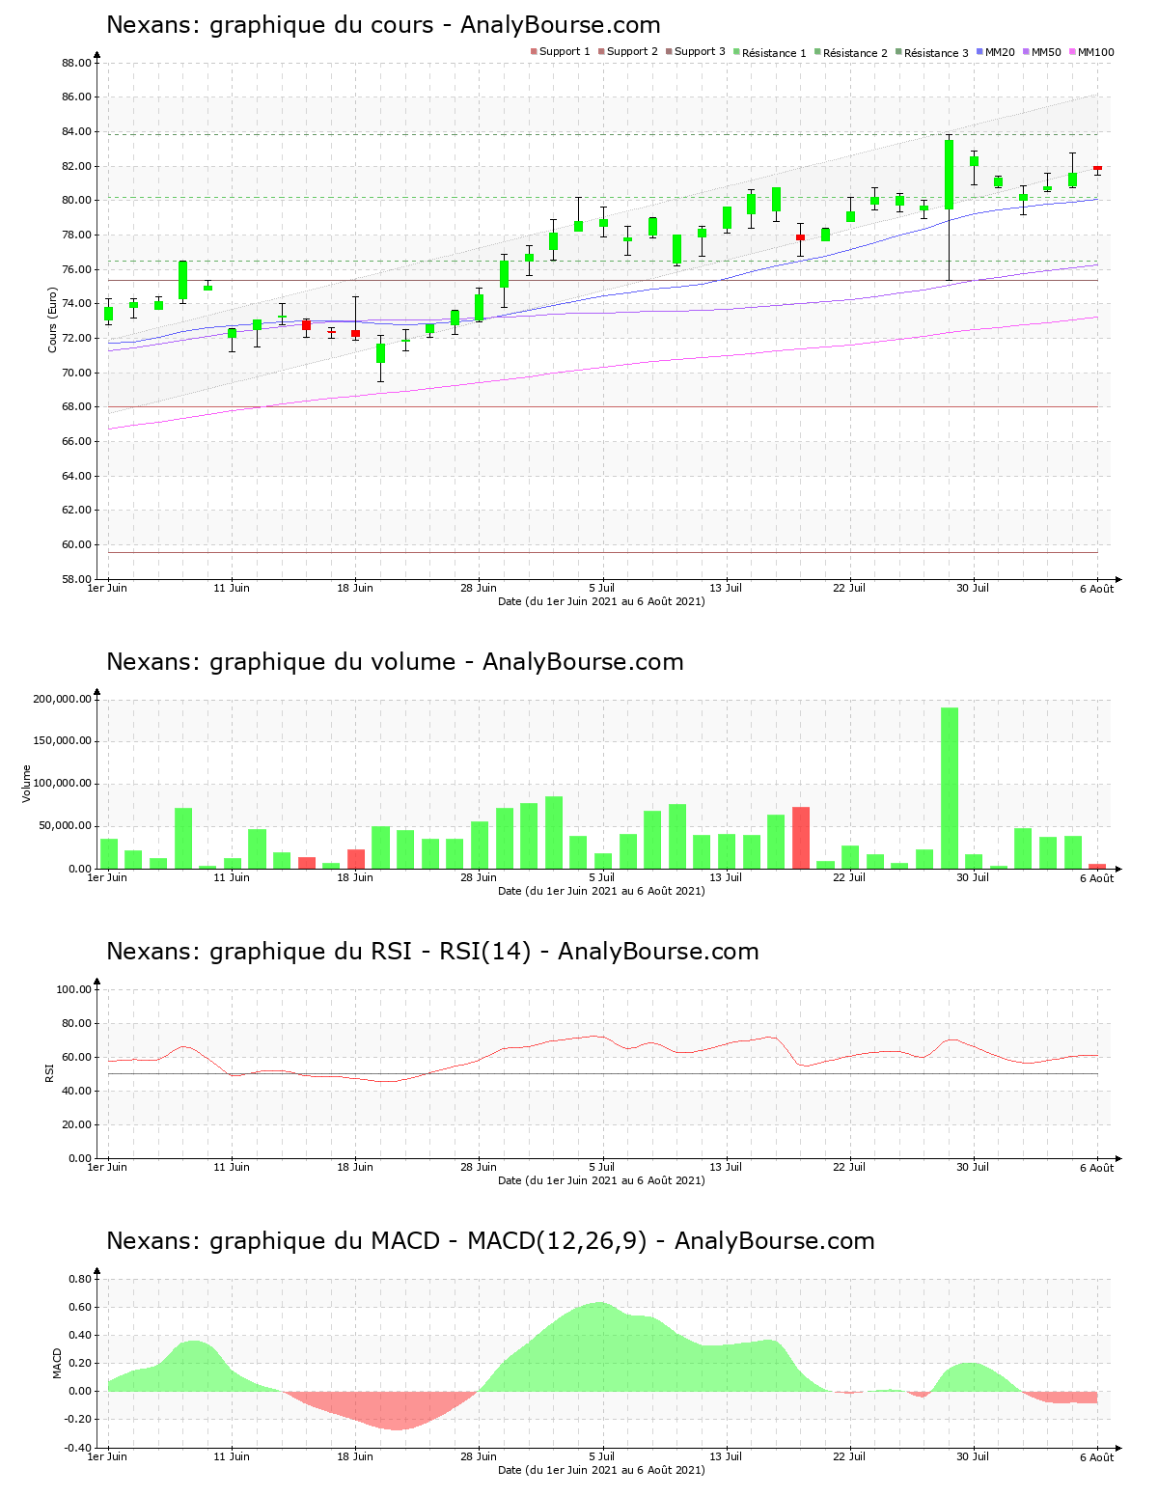1158x1496 pixels.
Task: Click the 'MM50' legend label
Action: (1046, 52)
